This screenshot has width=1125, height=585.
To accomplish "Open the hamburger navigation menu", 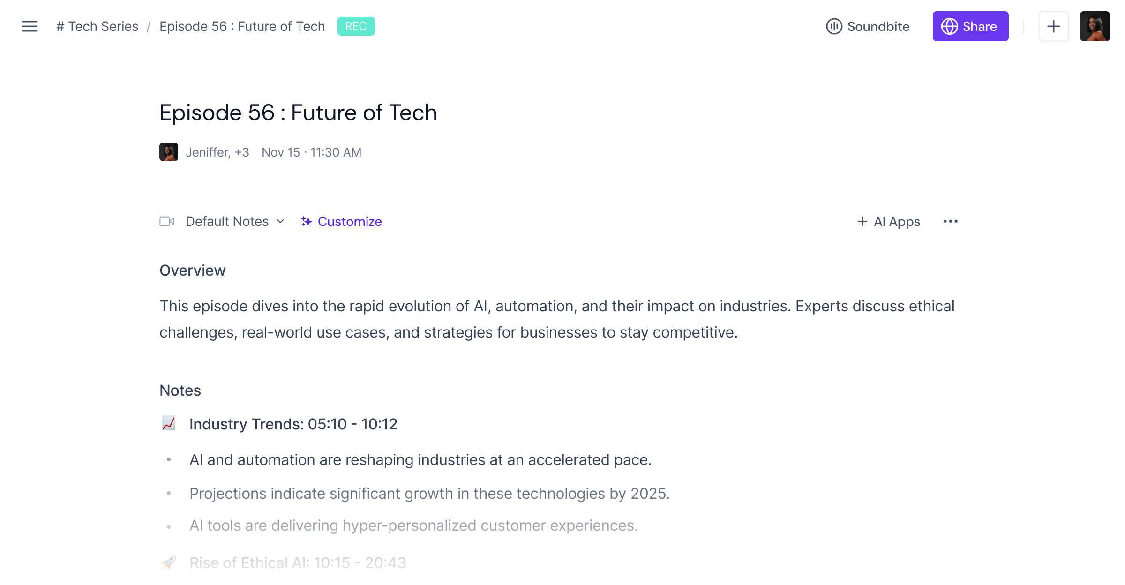I will [x=30, y=26].
